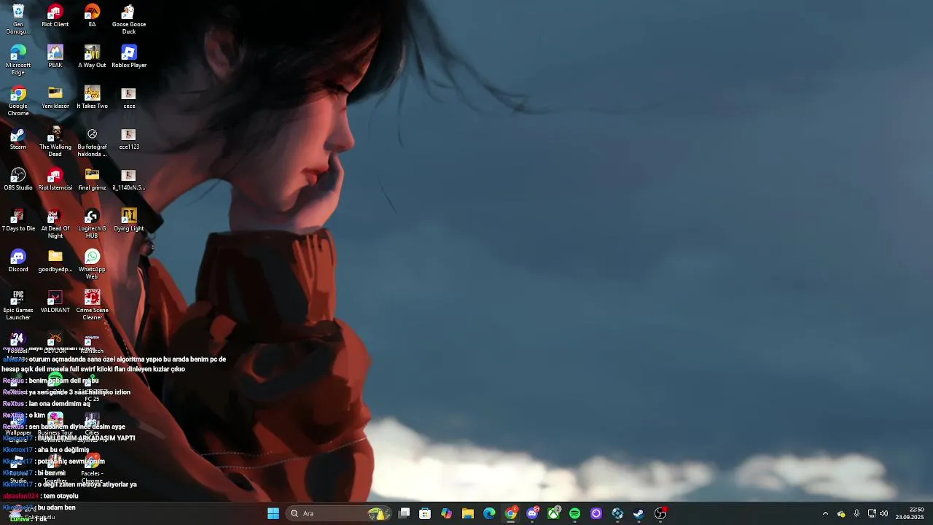Select It Takes Two desktop icon

coord(92,98)
